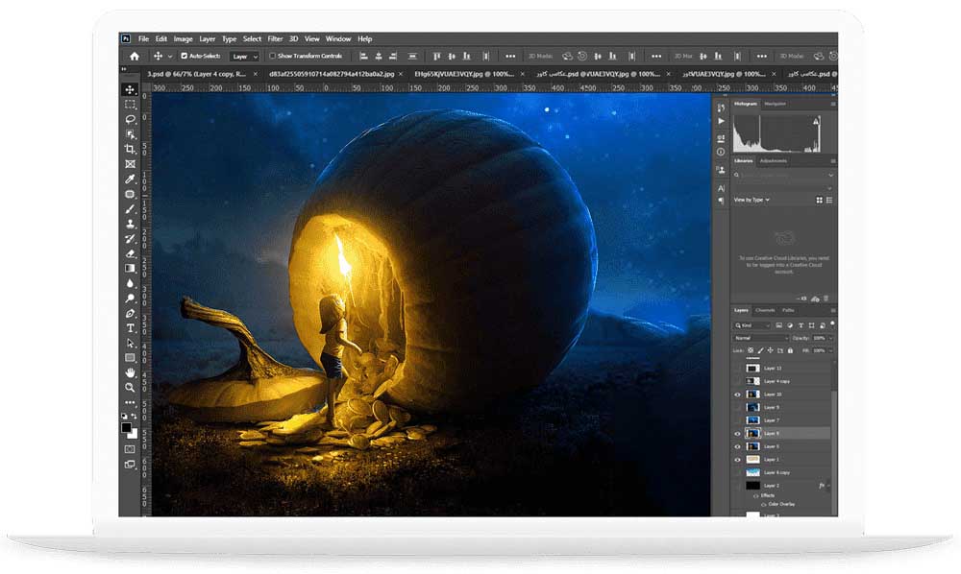Select the Rectangle shape tool
This screenshot has width=961, height=574.
pos(130,357)
